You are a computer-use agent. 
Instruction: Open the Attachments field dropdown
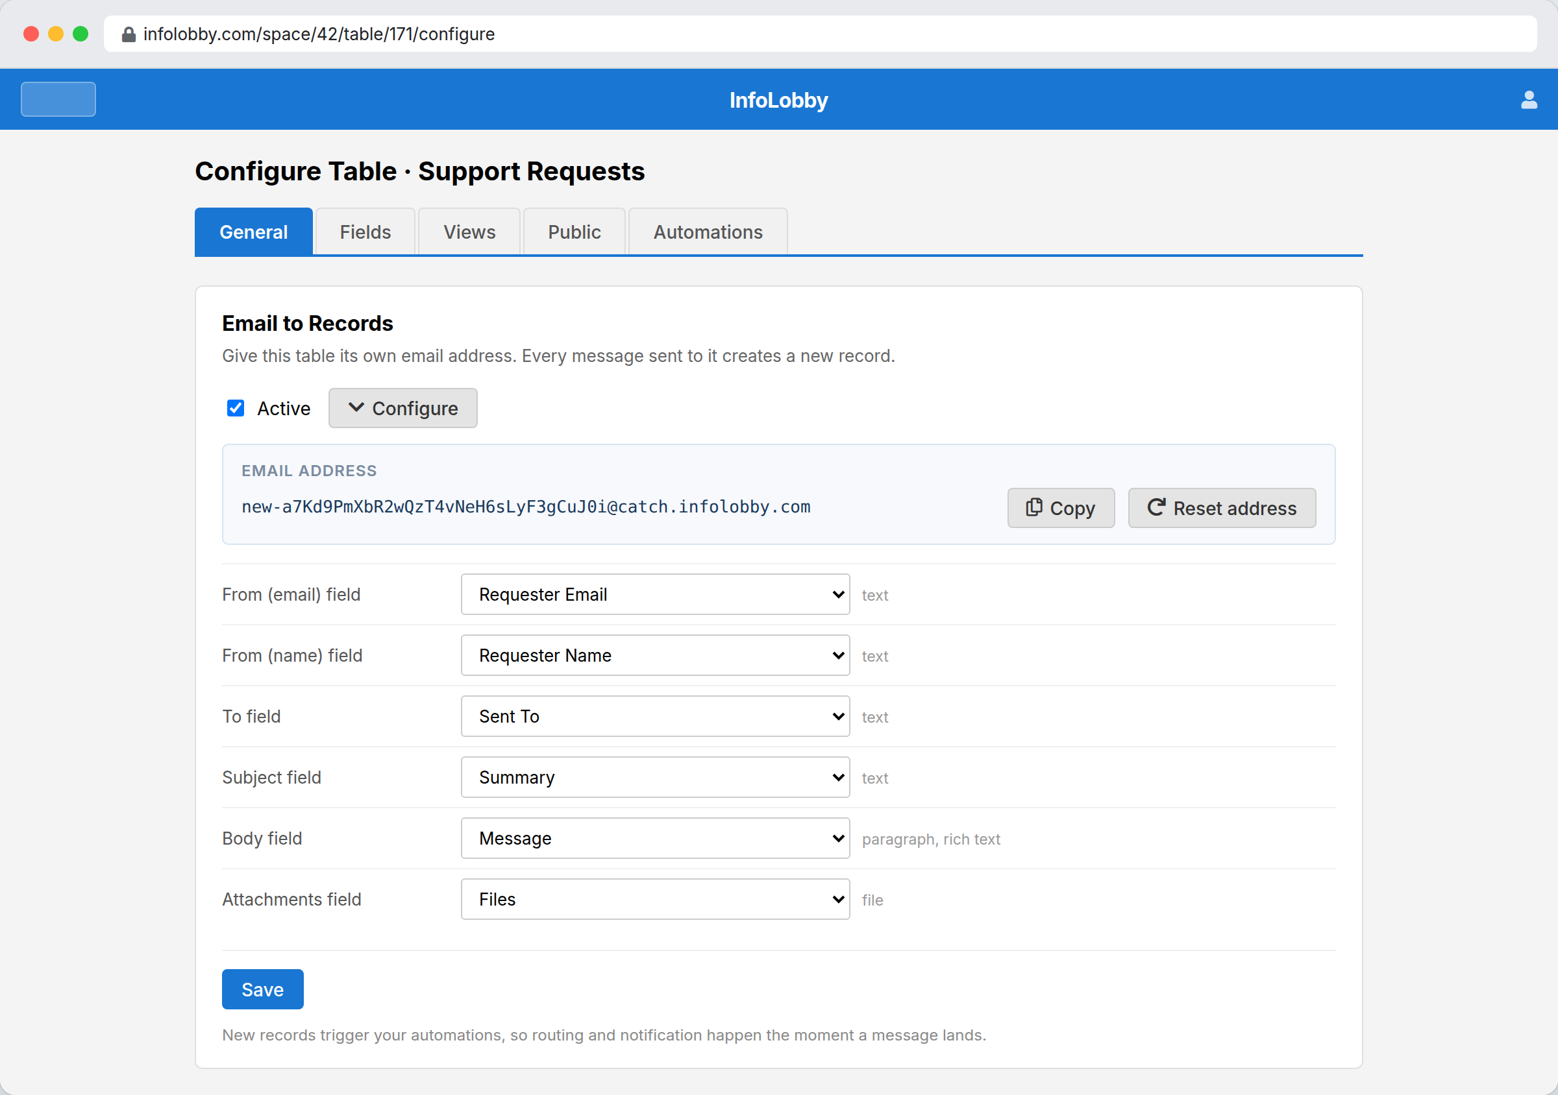coord(655,900)
